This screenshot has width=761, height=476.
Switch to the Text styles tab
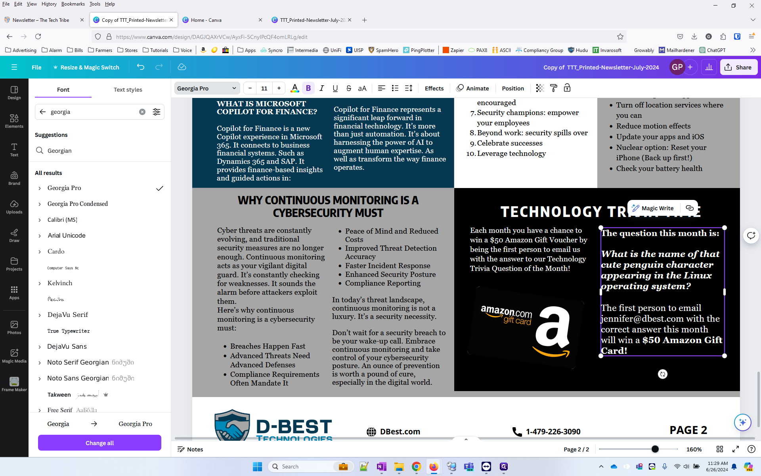(x=128, y=90)
